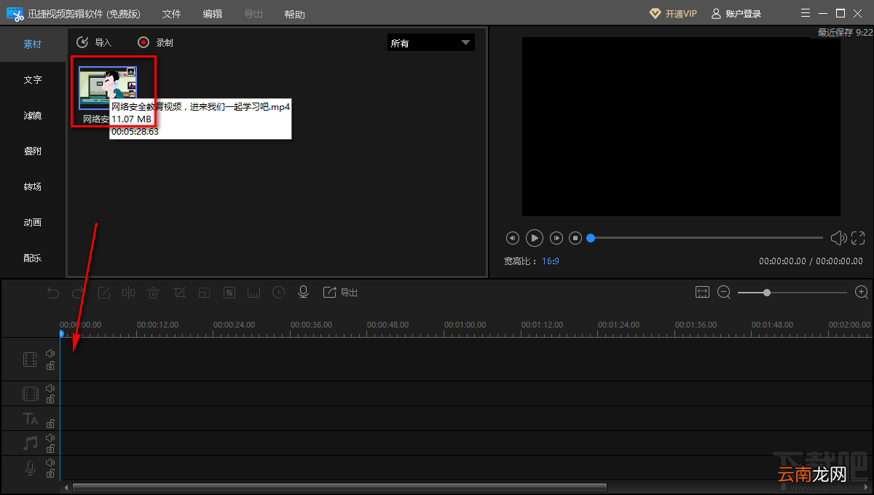Click the zoom-to-fit timeline icon
The width and height of the screenshot is (874, 495).
tap(702, 292)
